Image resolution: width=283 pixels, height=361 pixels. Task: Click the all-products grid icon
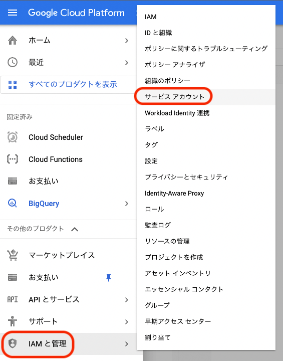pos(13,85)
